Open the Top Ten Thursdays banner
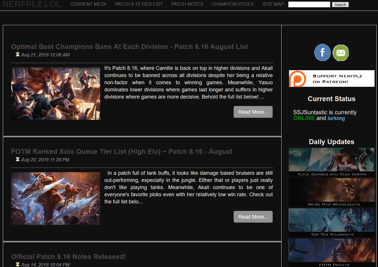Viewport: 378px width, 267px height. point(332,223)
